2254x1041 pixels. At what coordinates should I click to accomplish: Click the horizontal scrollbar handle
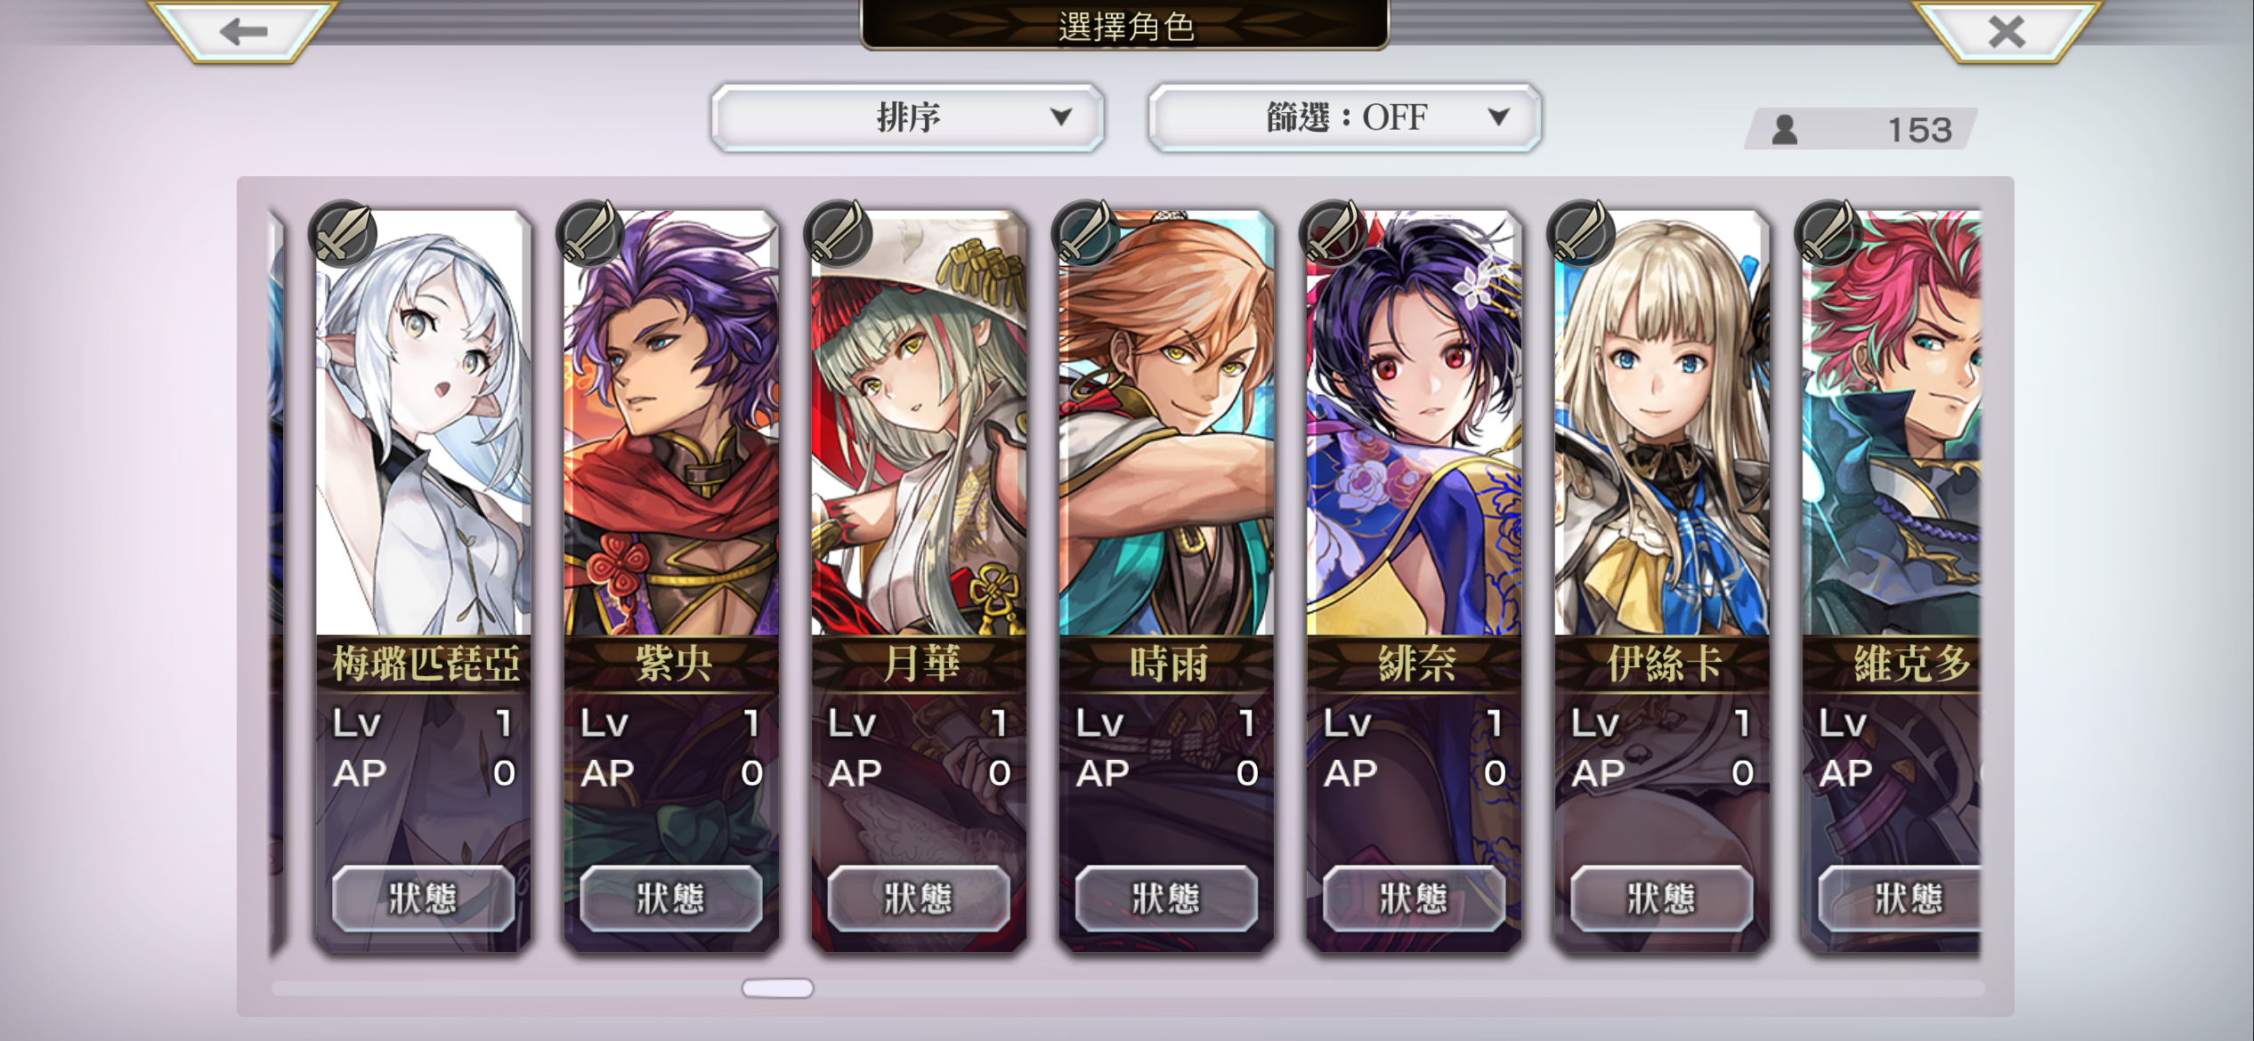coord(777,988)
